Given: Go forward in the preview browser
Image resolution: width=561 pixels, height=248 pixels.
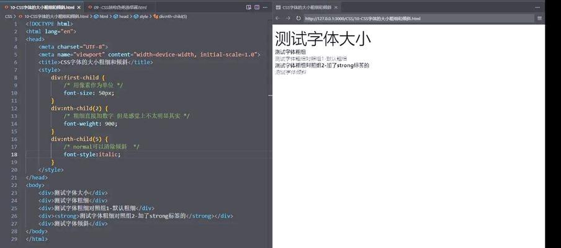Looking at the screenshot, I should coord(288,18).
